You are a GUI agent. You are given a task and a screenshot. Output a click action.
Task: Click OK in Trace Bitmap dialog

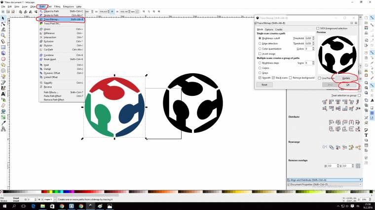coord(348,85)
